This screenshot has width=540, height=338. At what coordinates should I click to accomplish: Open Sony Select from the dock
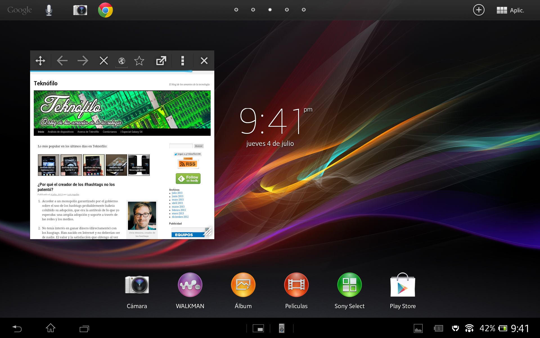click(x=350, y=285)
